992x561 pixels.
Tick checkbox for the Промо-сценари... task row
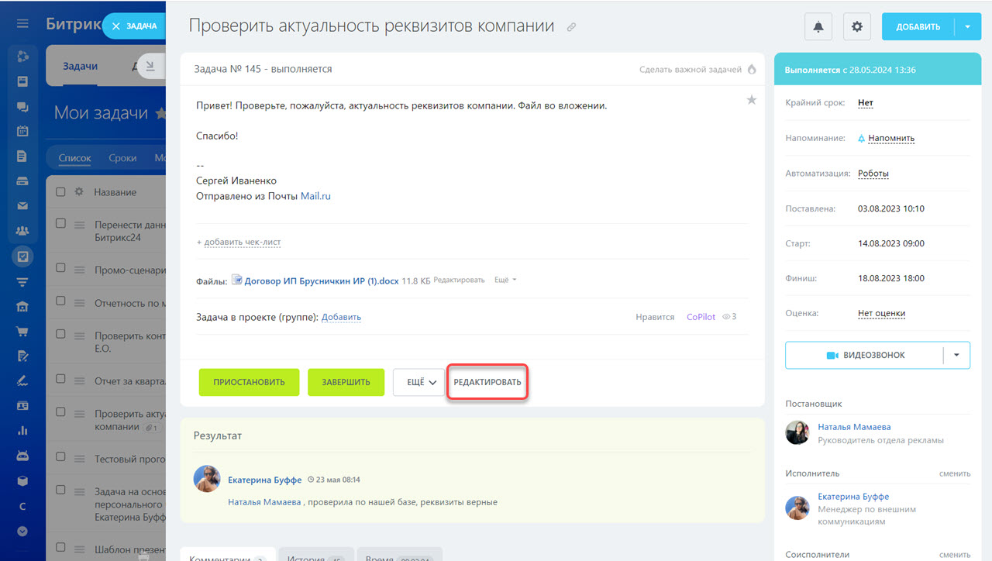61,268
